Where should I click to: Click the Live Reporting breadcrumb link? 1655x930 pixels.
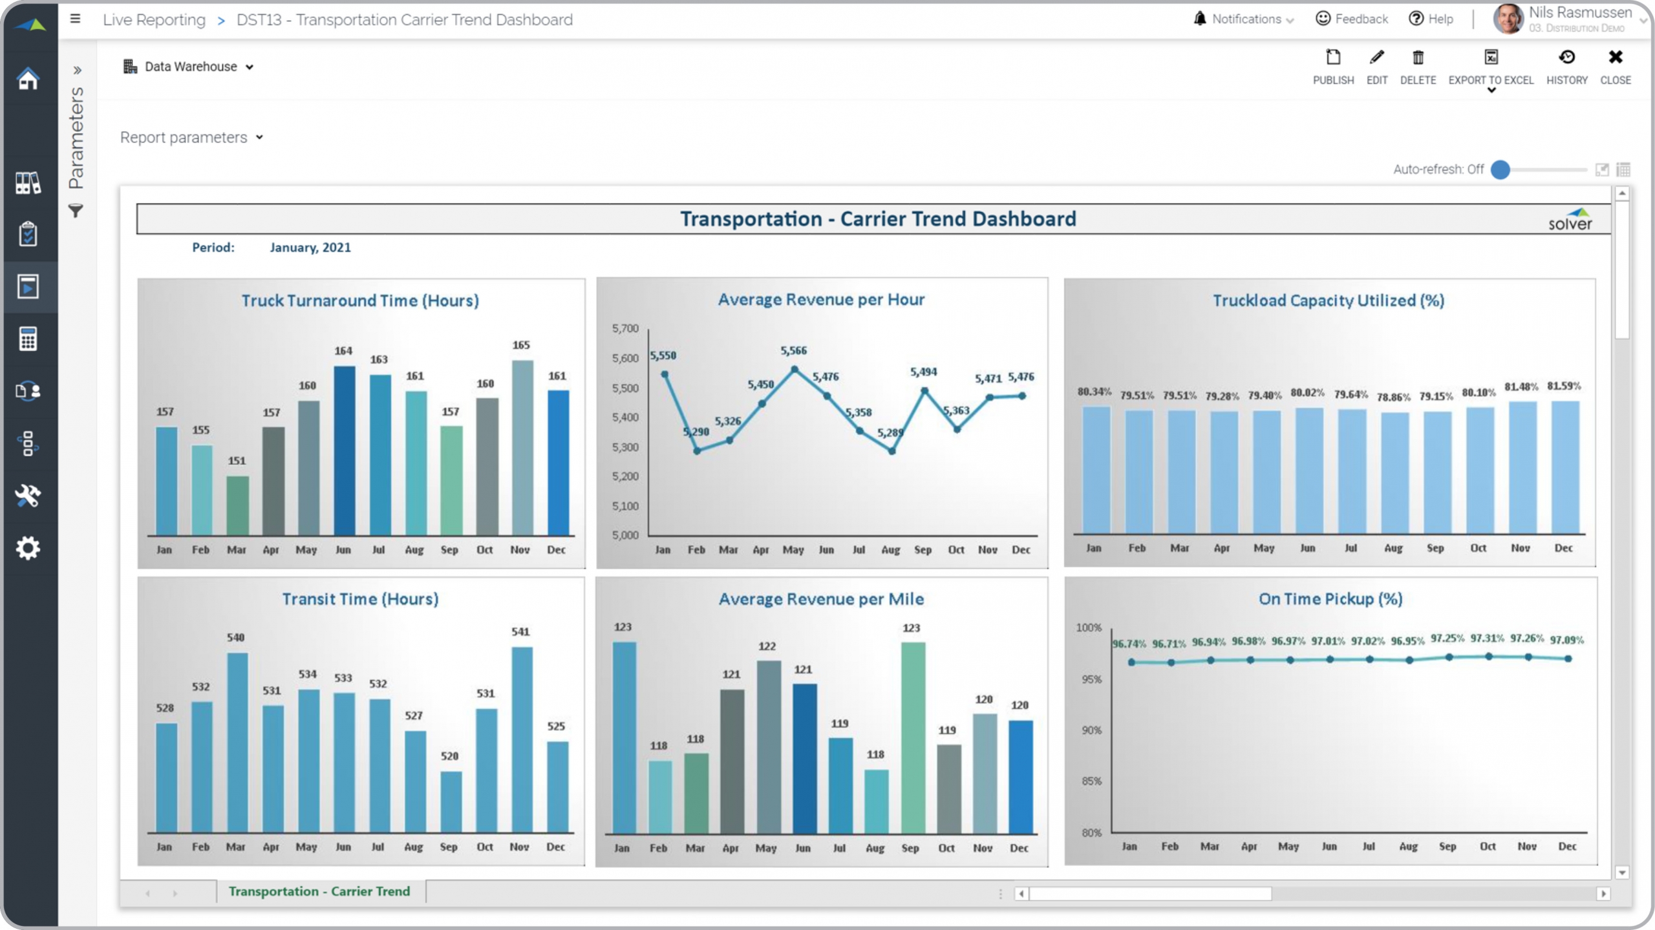tap(154, 19)
